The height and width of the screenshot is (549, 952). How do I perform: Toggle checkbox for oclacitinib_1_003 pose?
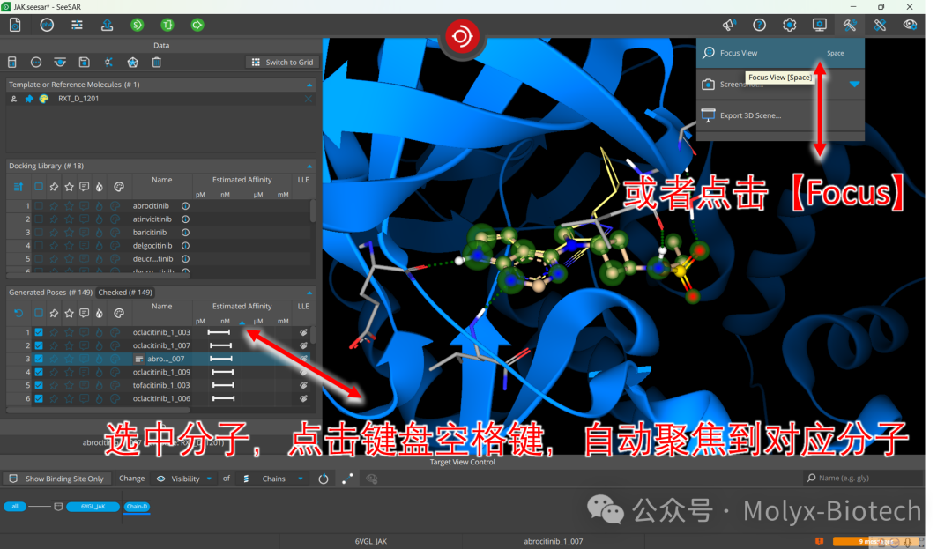[39, 332]
